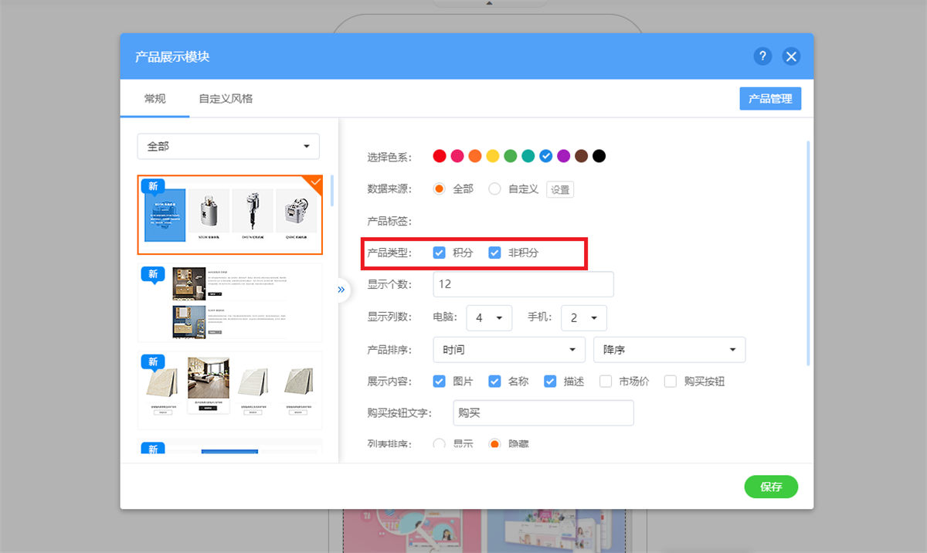Select the 隐藏 radio button for 列表排序
Image resolution: width=927 pixels, height=553 pixels.
tap(495, 444)
